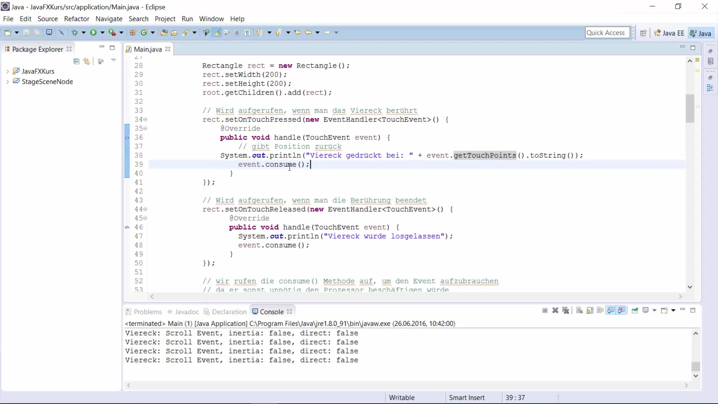Toggle Console Word Wrap icon
This screenshot has height=404, width=718.
pos(600,310)
